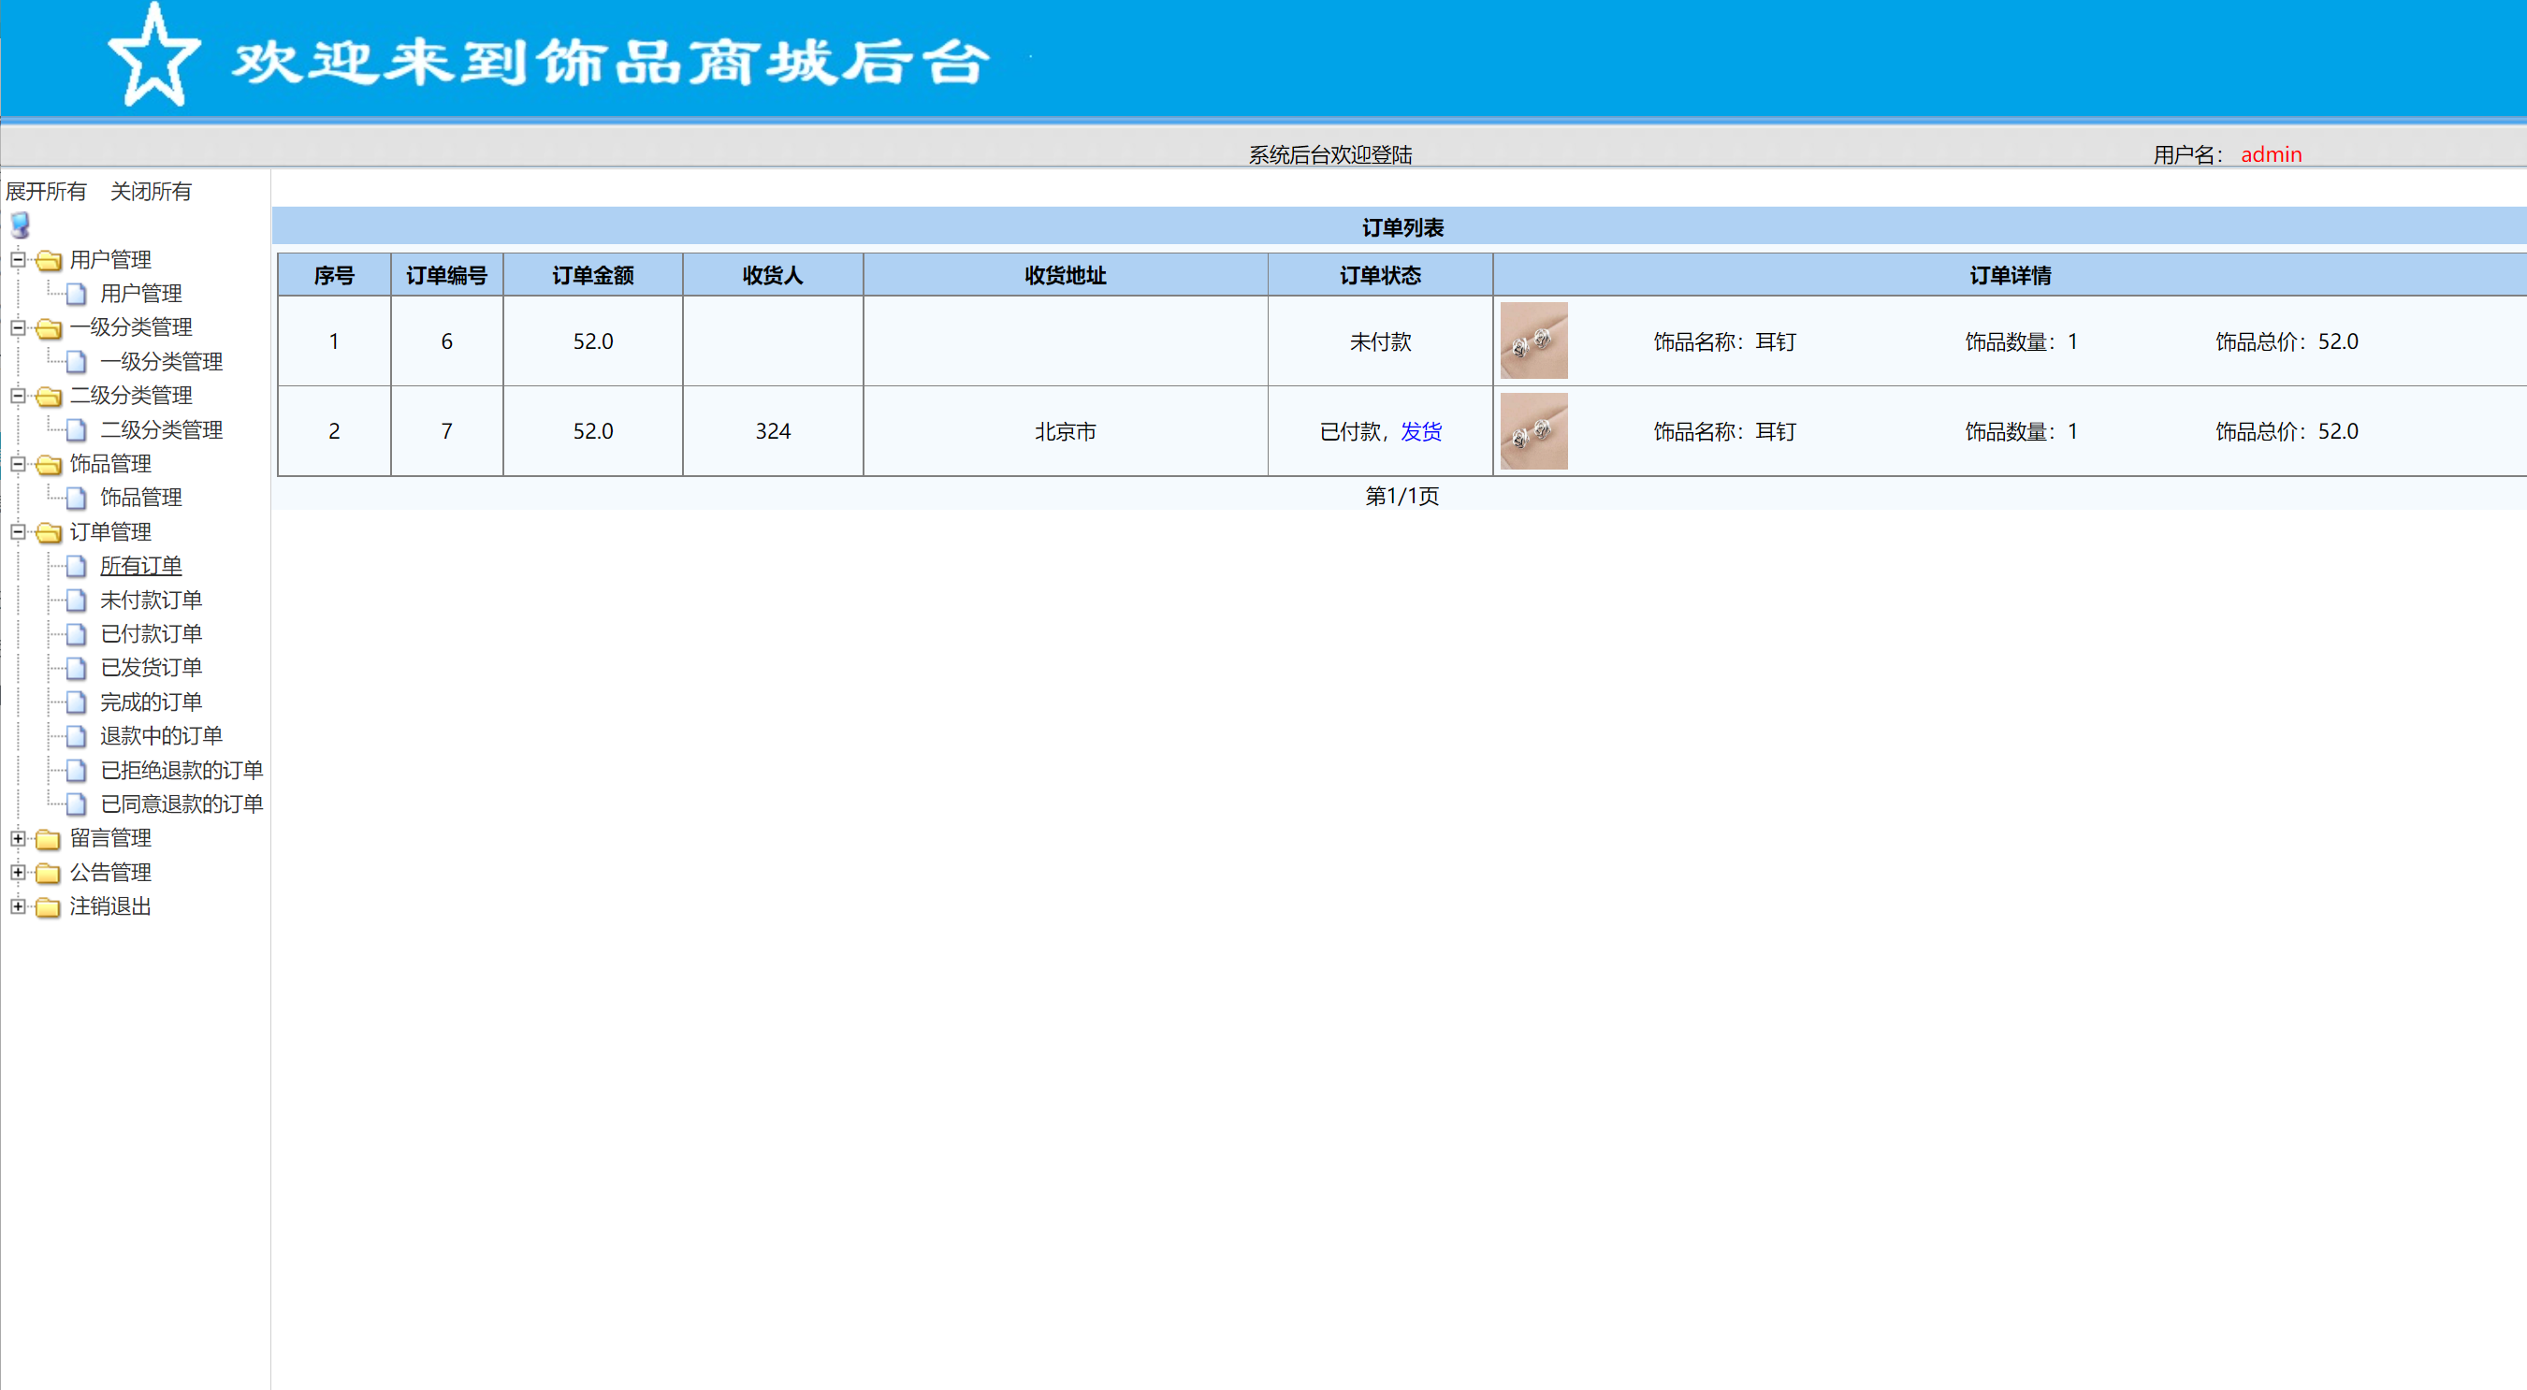
Task: Collapse the 一级分类管理 tree branch
Action: (16, 327)
